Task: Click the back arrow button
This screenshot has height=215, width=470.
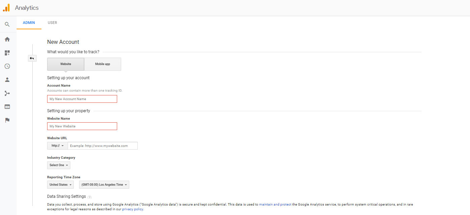Action: 32,58
